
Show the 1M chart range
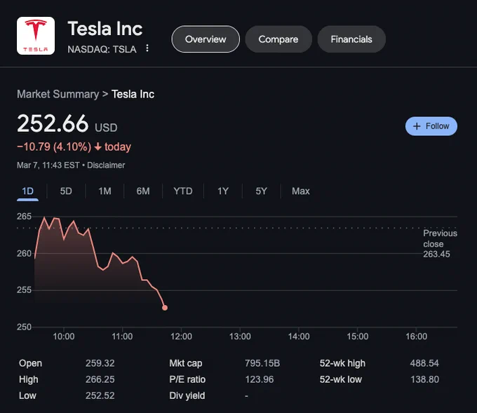coord(105,191)
